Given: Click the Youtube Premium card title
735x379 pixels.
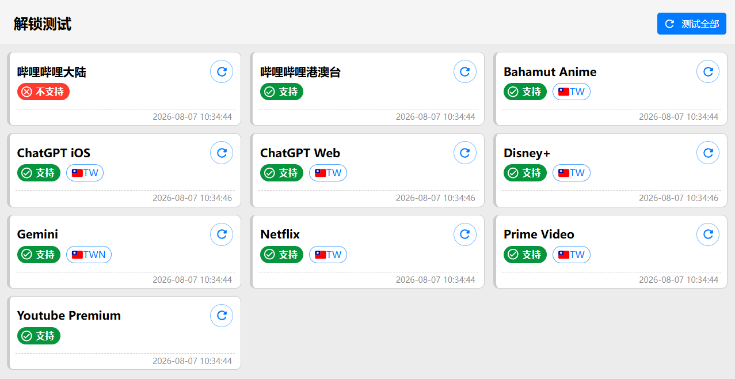Looking at the screenshot, I should point(69,316).
